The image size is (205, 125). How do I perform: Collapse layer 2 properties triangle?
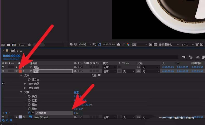click(x=17, y=71)
